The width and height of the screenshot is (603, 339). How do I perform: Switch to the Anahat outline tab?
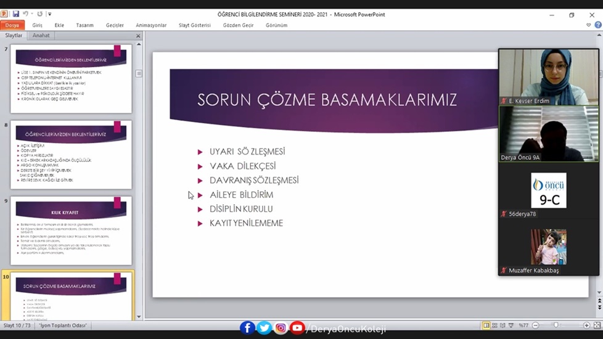[41, 36]
